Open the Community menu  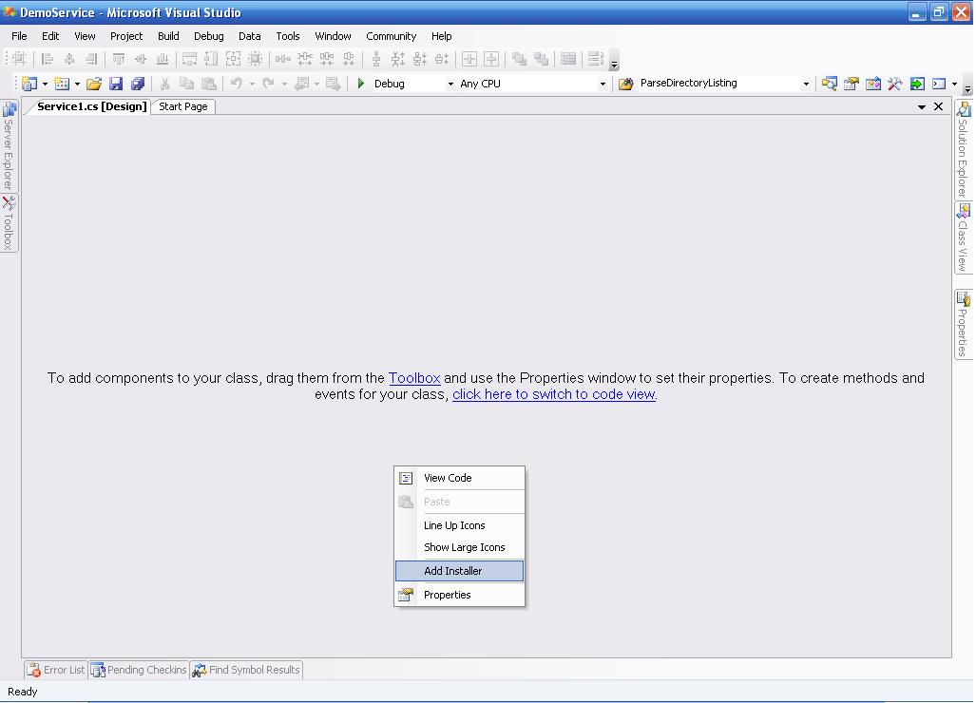tap(391, 36)
